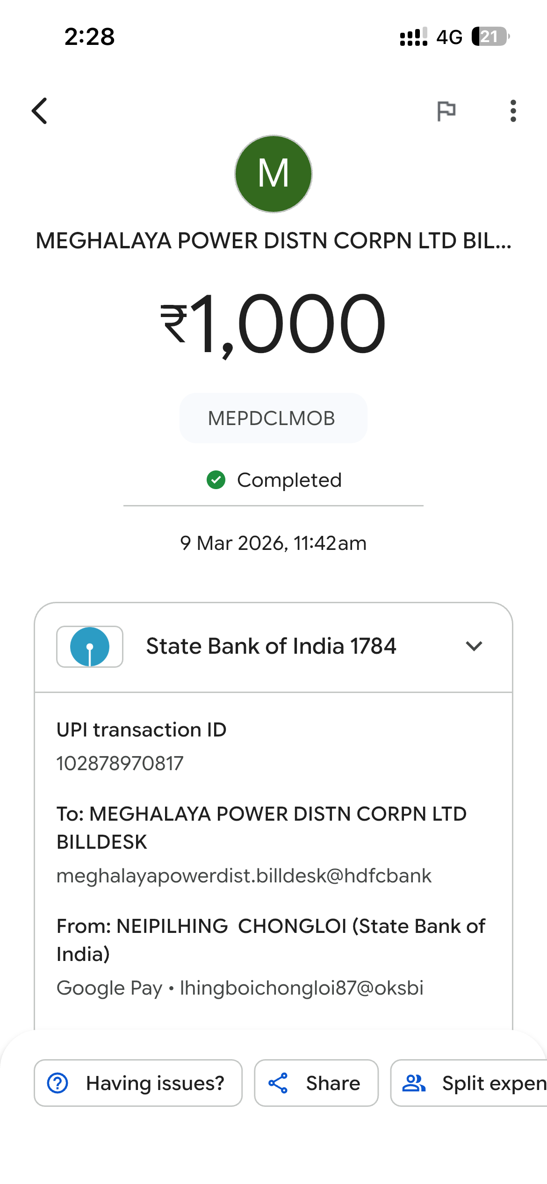Tap the UPI transaction ID number 102878970817
The height and width of the screenshot is (1184, 547).
[x=120, y=764]
